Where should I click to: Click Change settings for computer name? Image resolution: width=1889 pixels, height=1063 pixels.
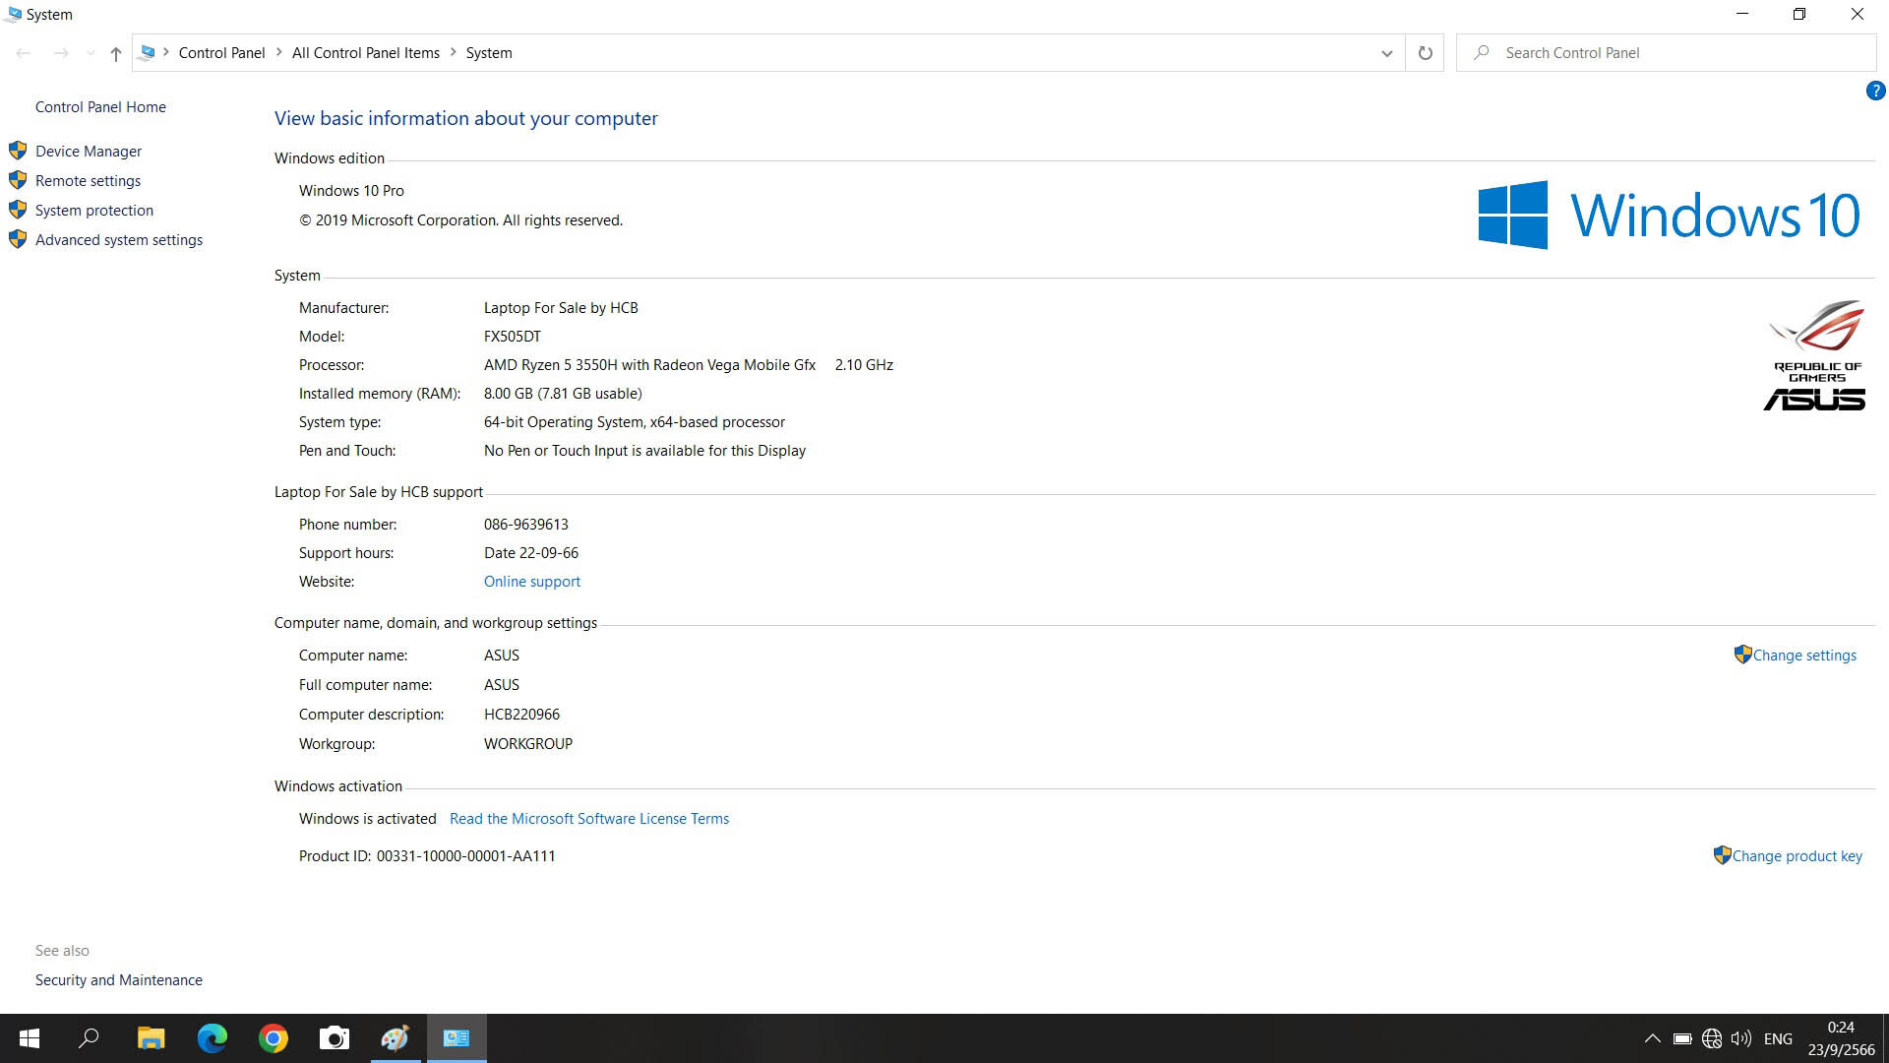point(1804,655)
